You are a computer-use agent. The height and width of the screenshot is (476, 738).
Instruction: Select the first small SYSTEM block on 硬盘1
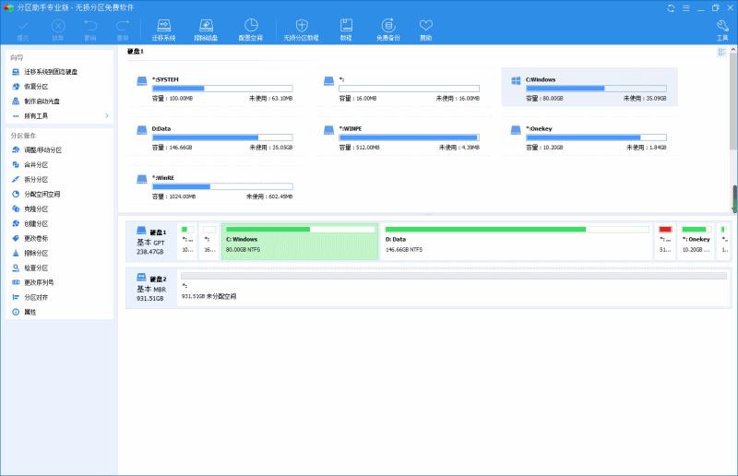188,241
